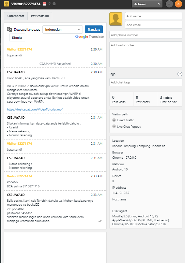
Task: Click the Chrome browser icon in header
Action: coord(54,4)
